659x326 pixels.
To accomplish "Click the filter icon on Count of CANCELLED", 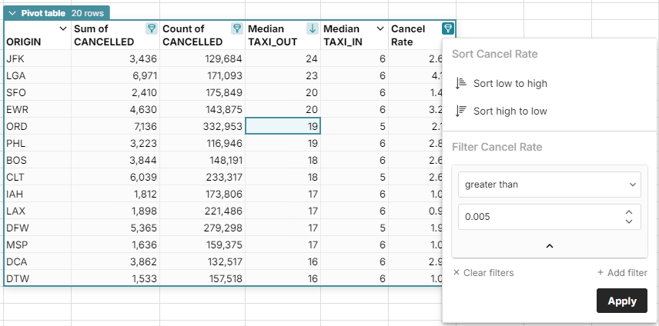I will pos(237,28).
